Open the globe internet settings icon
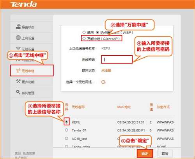Viewport: 195px width, 159px height. 18,38
